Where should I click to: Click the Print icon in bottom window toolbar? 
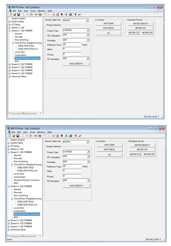click(x=71, y=136)
